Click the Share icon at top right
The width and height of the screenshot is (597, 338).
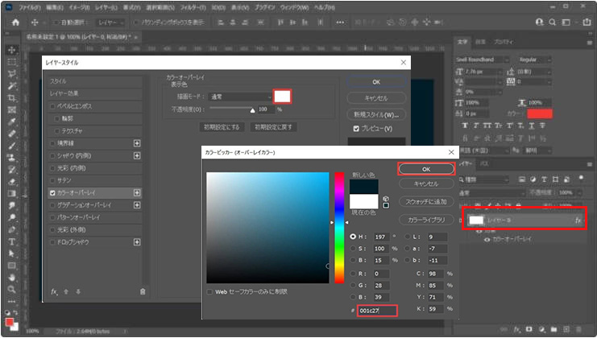(x=587, y=23)
